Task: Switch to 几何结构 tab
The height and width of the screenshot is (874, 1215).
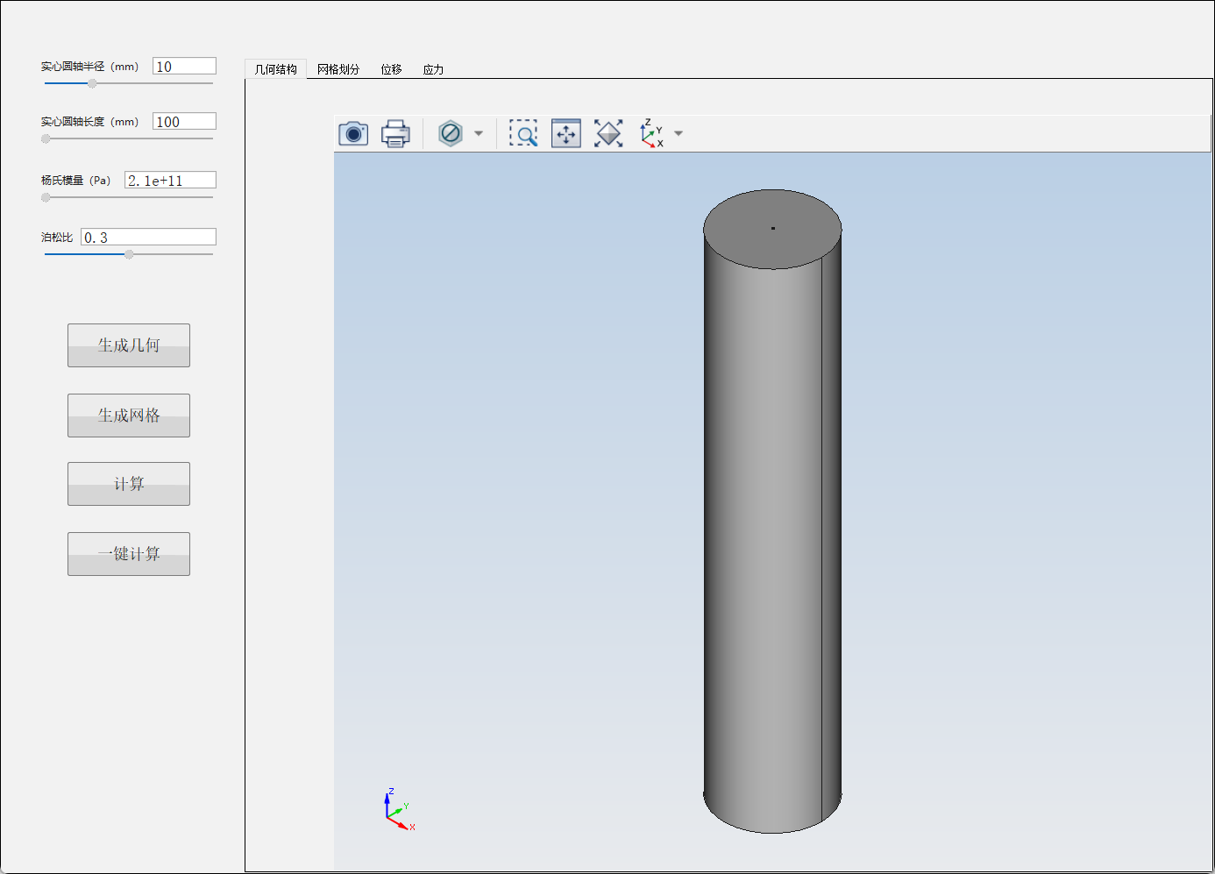Action: pos(276,69)
